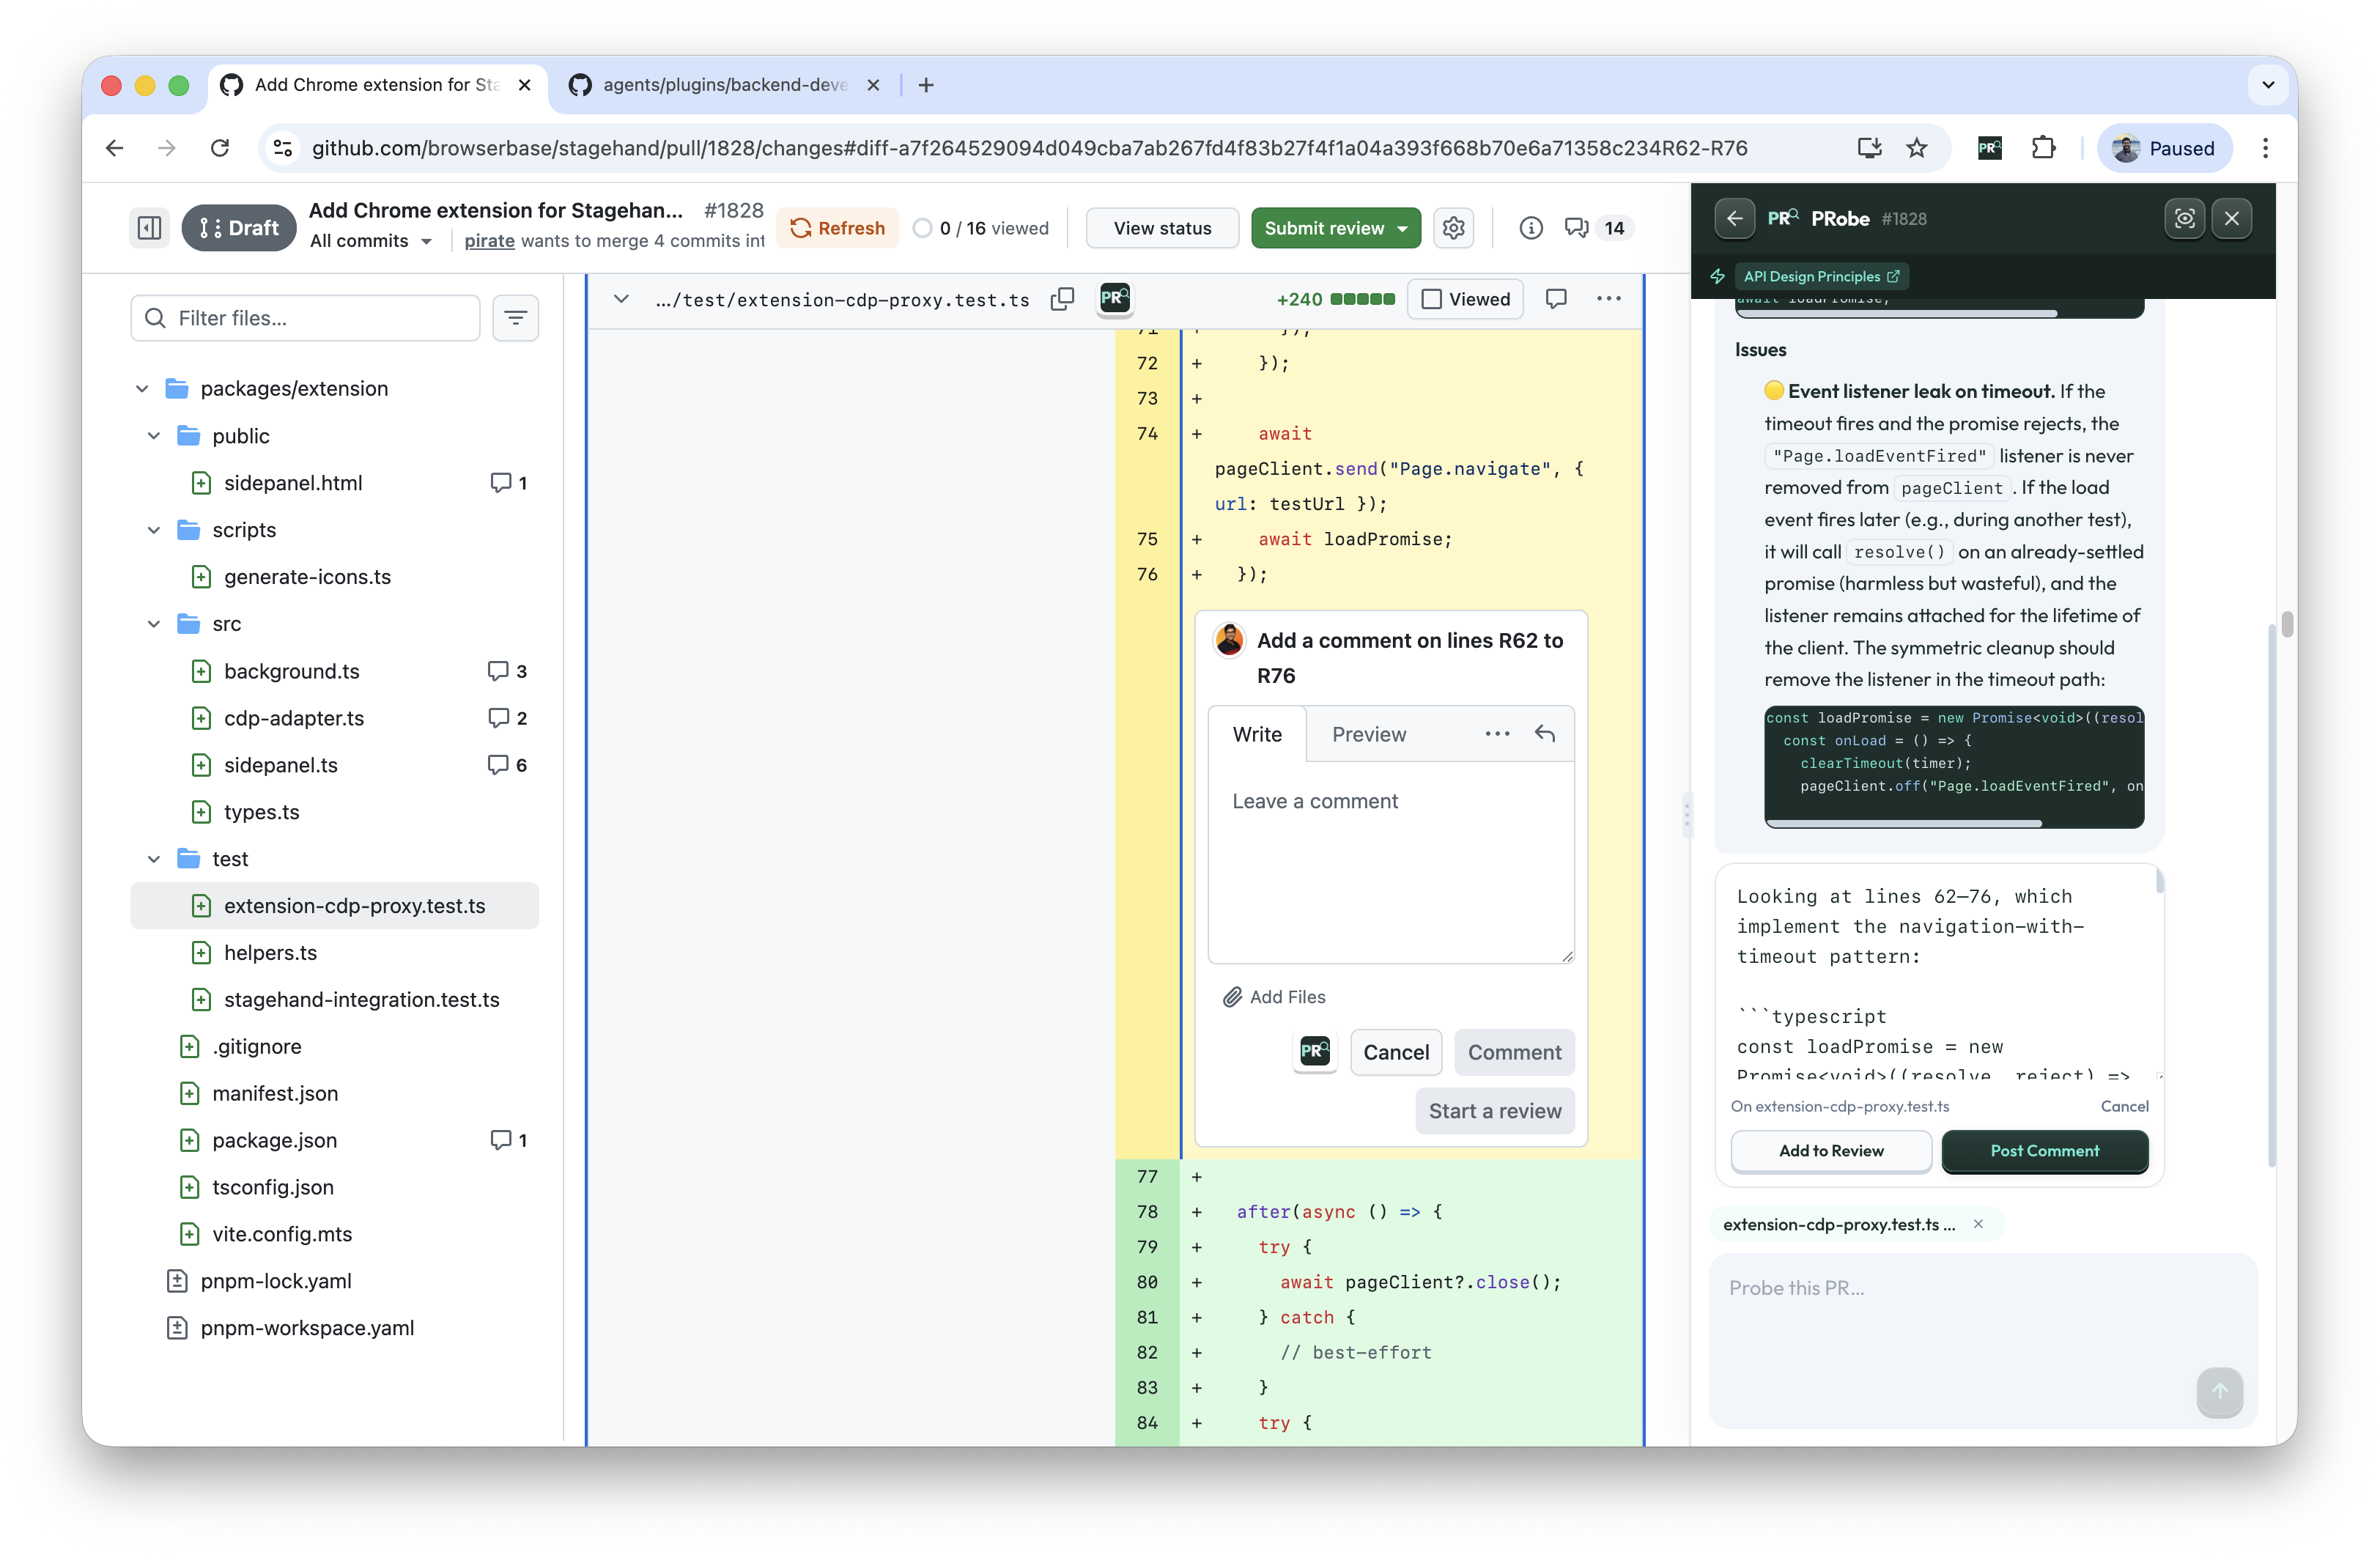Click the PRobe icon beside Cancel button
The image size is (2380, 1555).
[1314, 1051]
